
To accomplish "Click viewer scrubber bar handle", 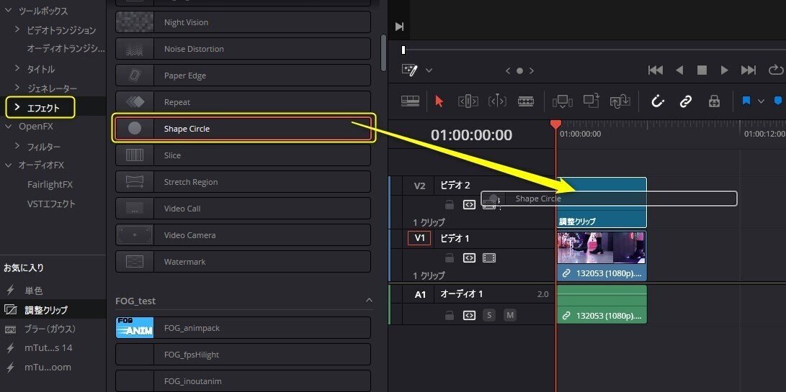I will [403, 50].
